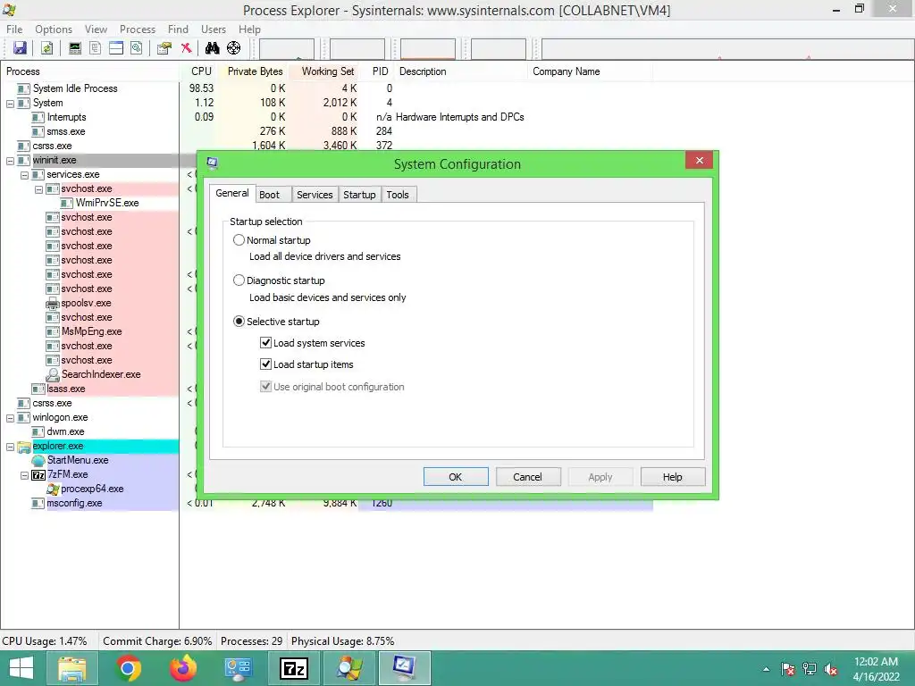Uncheck Load system services checkbox
The image size is (915, 686).
(265, 343)
